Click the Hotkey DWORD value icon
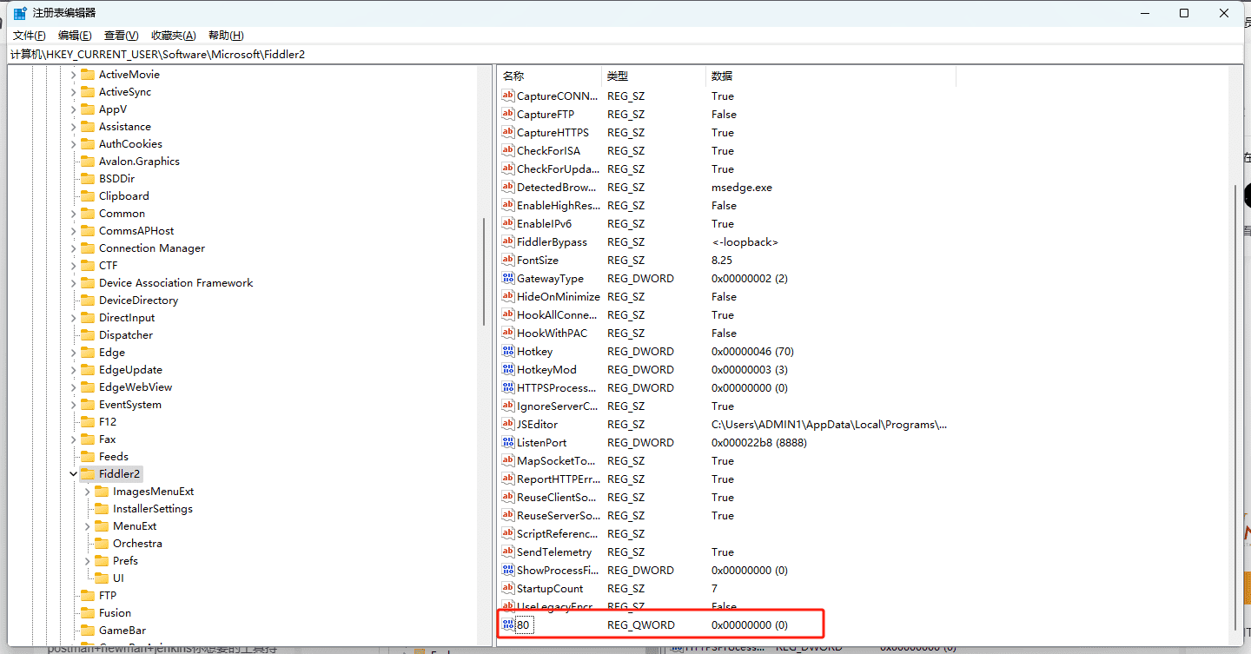Screen dimensions: 1251x654 (508, 351)
